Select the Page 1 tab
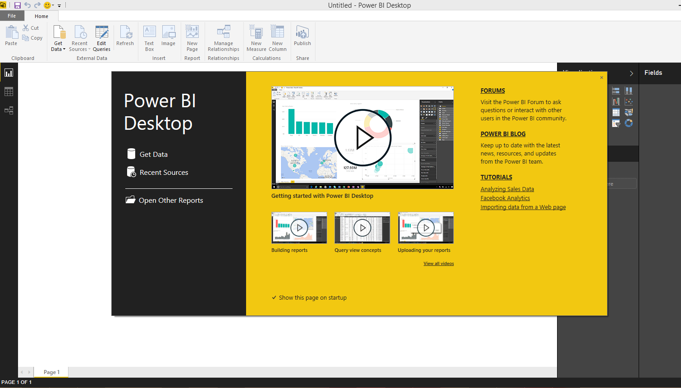The image size is (681, 388). tap(50, 372)
